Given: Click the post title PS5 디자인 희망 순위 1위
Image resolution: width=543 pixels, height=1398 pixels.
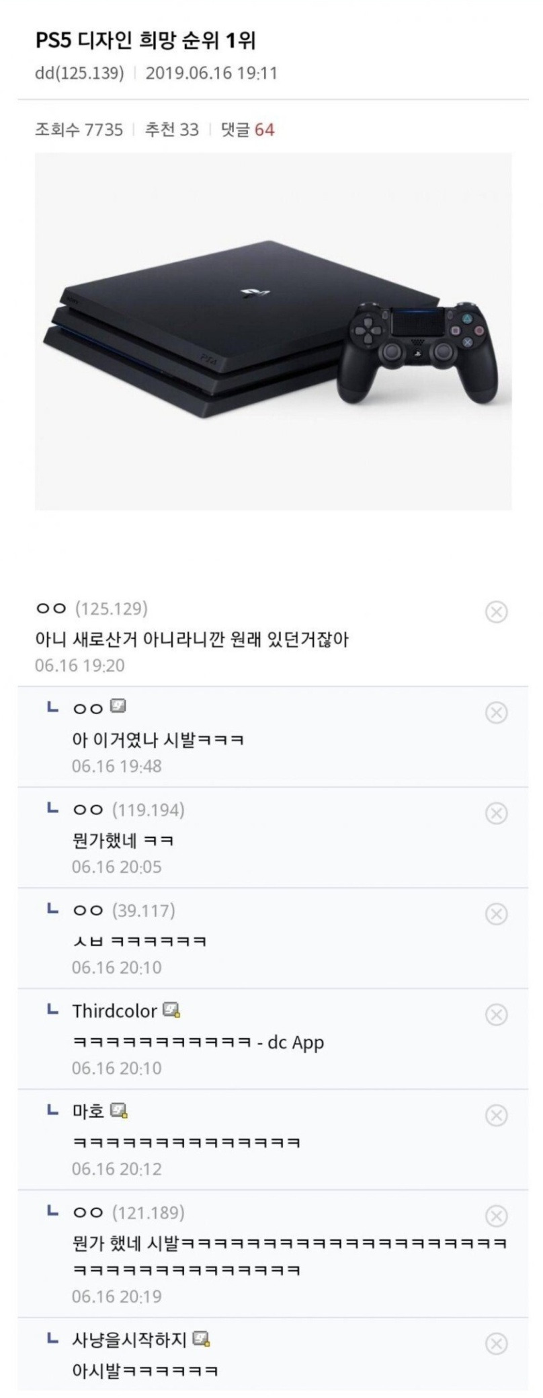Looking at the screenshot, I should tap(145, 41).
